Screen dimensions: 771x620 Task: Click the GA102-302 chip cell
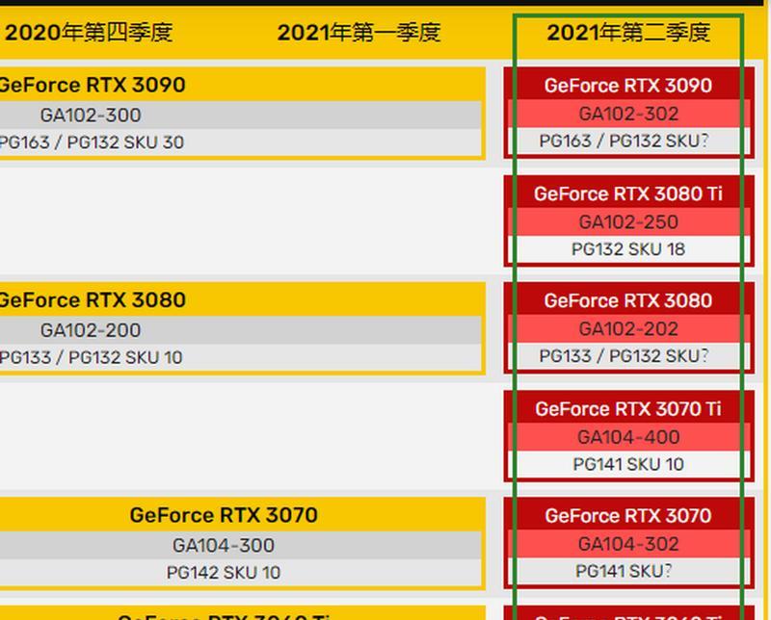[x=628, y=114]
